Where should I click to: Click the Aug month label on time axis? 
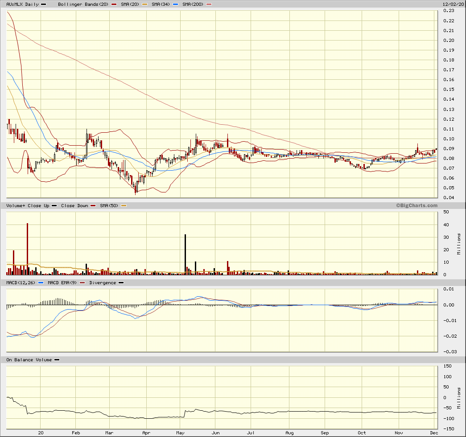pyautogui.click(x=289, y=433)
